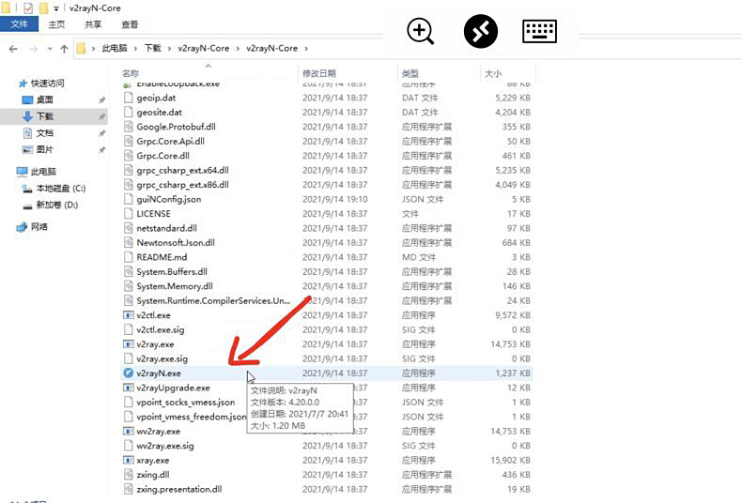This screenshot has height=503, width=742.
Task: Select file name vpoint_socks_vmess.json
Action: [186, 403]
